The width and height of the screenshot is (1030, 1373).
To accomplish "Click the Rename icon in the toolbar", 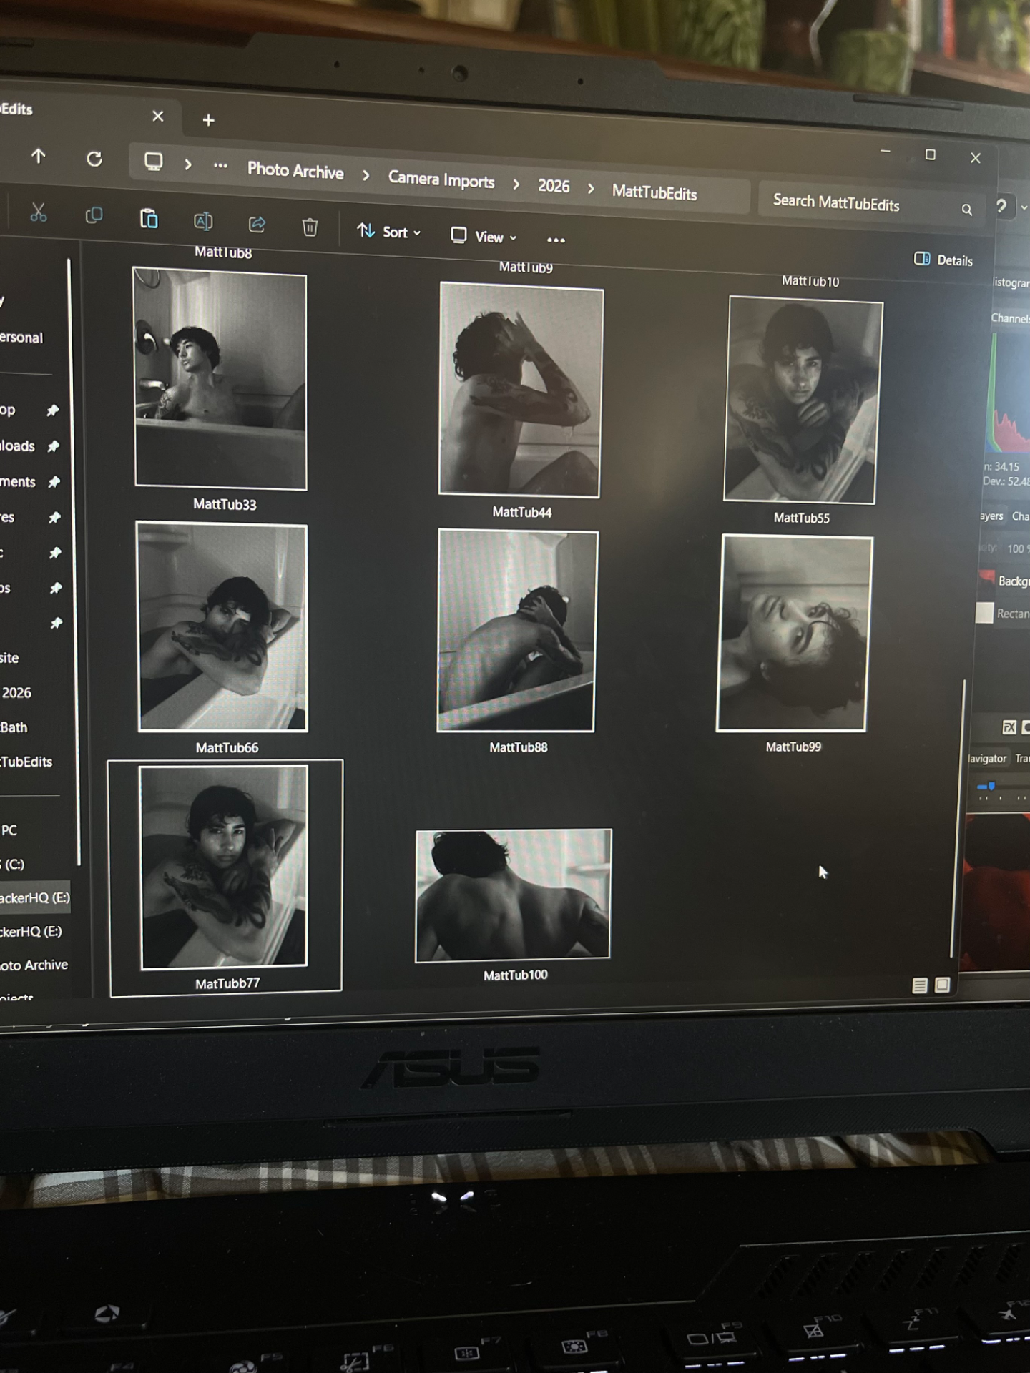I will click(203, 222).
